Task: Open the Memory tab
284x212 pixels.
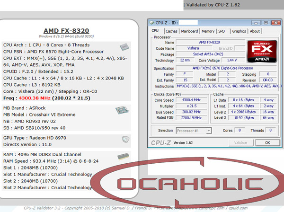Action: pos(208,31)
